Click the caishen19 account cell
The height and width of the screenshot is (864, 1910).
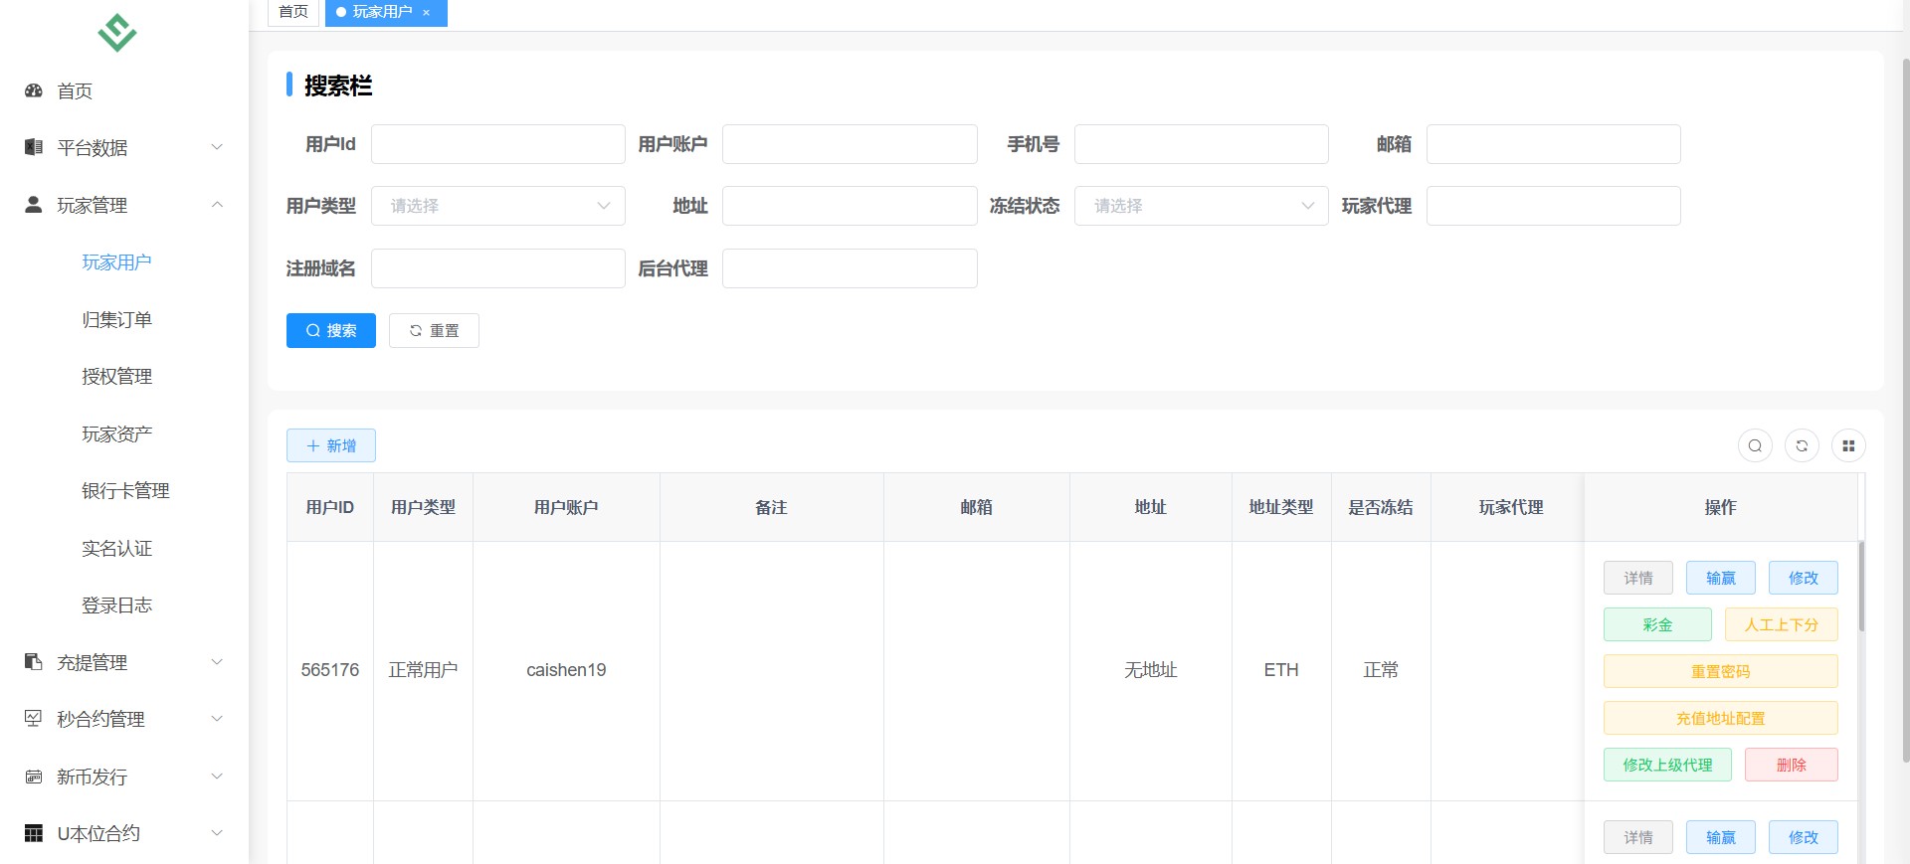(x=566, y=670)
